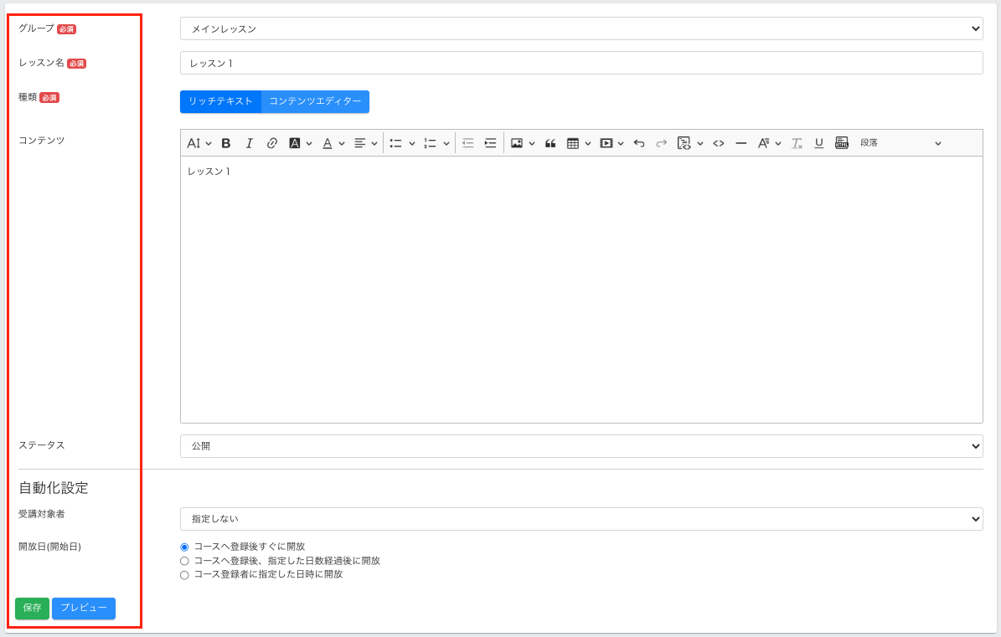1001x637 pixels.
Task: Click the underline formatting icon
Action: coord(819,143)
